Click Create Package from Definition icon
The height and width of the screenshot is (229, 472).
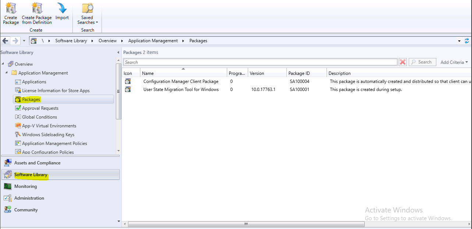tap(37, 8)
